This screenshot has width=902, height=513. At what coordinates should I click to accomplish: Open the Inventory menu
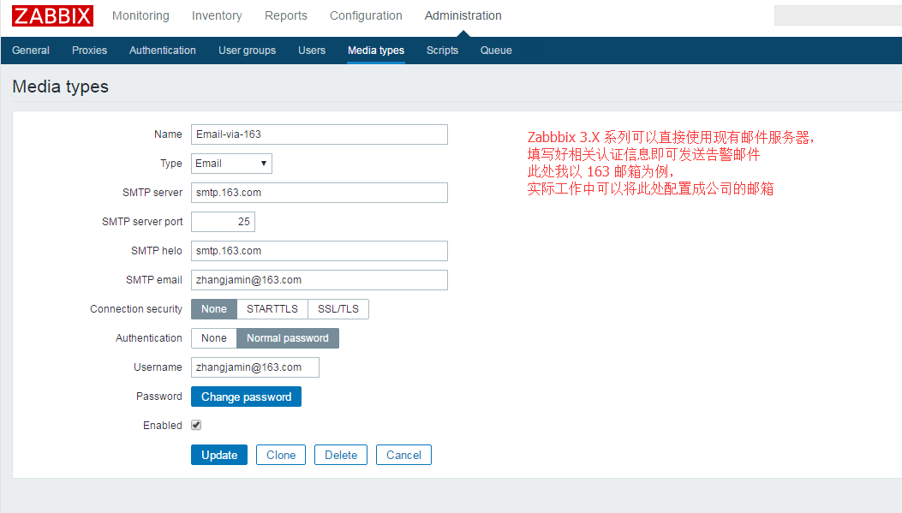pyautogui.click(x=217, y=15)
